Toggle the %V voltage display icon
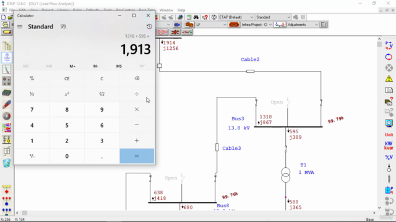Screen dimensions: 396x222 pos(389,157)
